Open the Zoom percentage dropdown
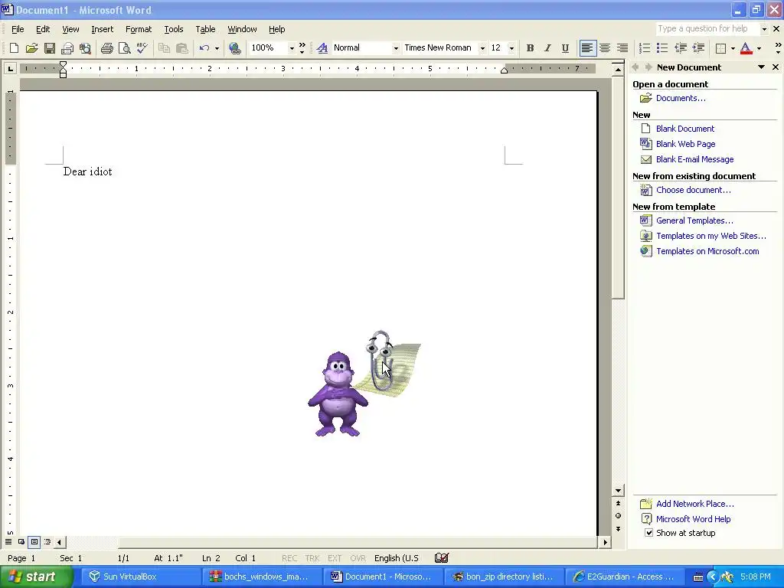 coord(292,48)
